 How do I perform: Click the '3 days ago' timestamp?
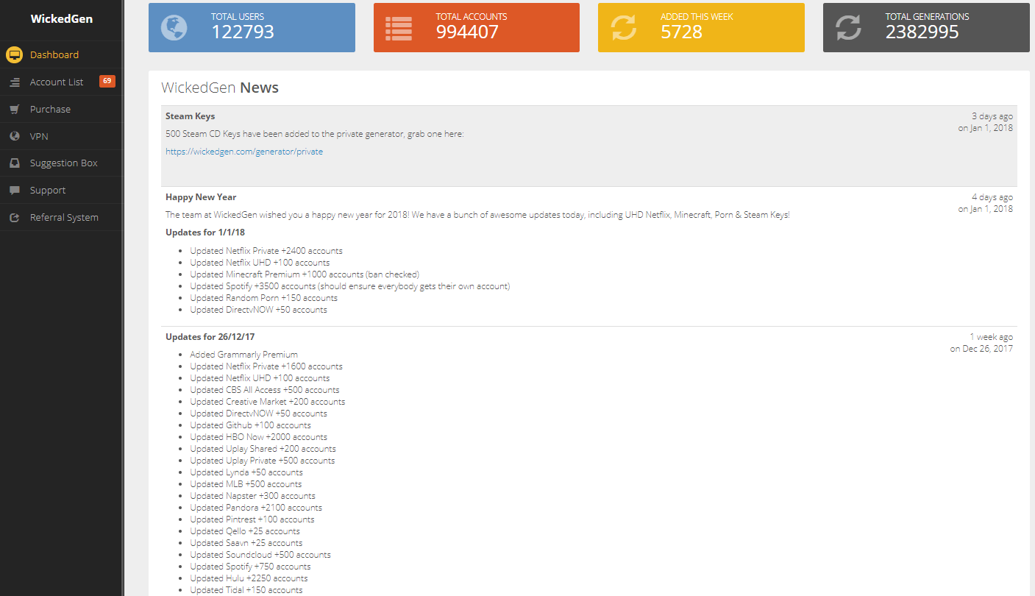(992, 116)
